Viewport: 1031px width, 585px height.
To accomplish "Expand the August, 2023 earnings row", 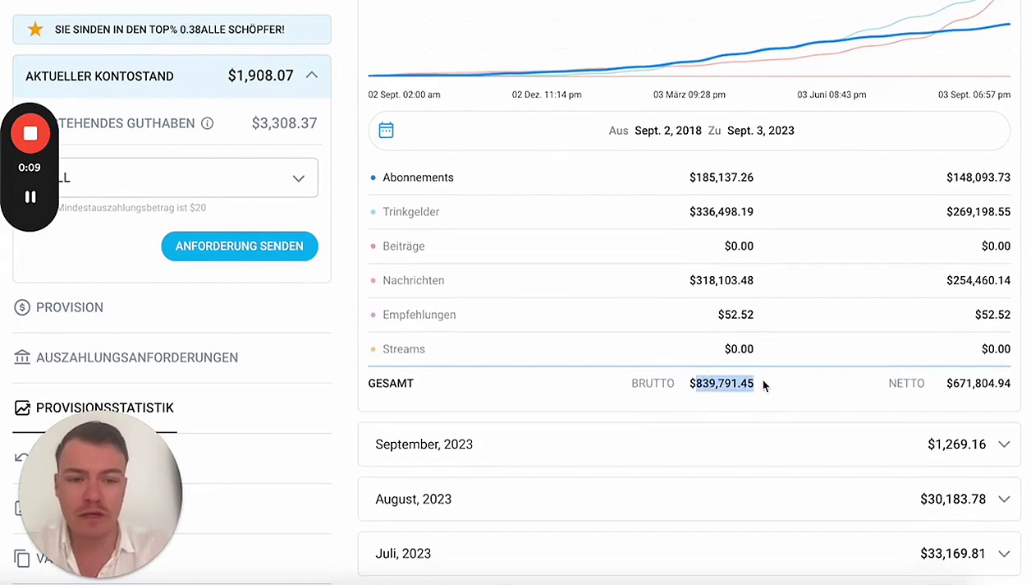I will coord(1003,500).
